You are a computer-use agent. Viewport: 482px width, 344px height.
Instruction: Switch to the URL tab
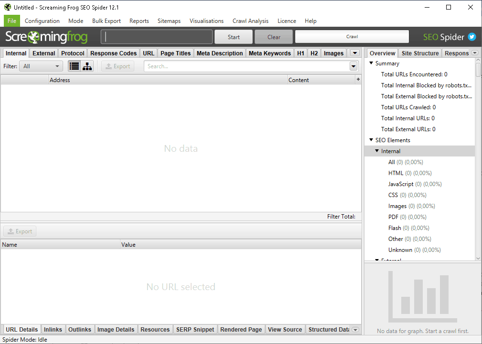point(149,53)
